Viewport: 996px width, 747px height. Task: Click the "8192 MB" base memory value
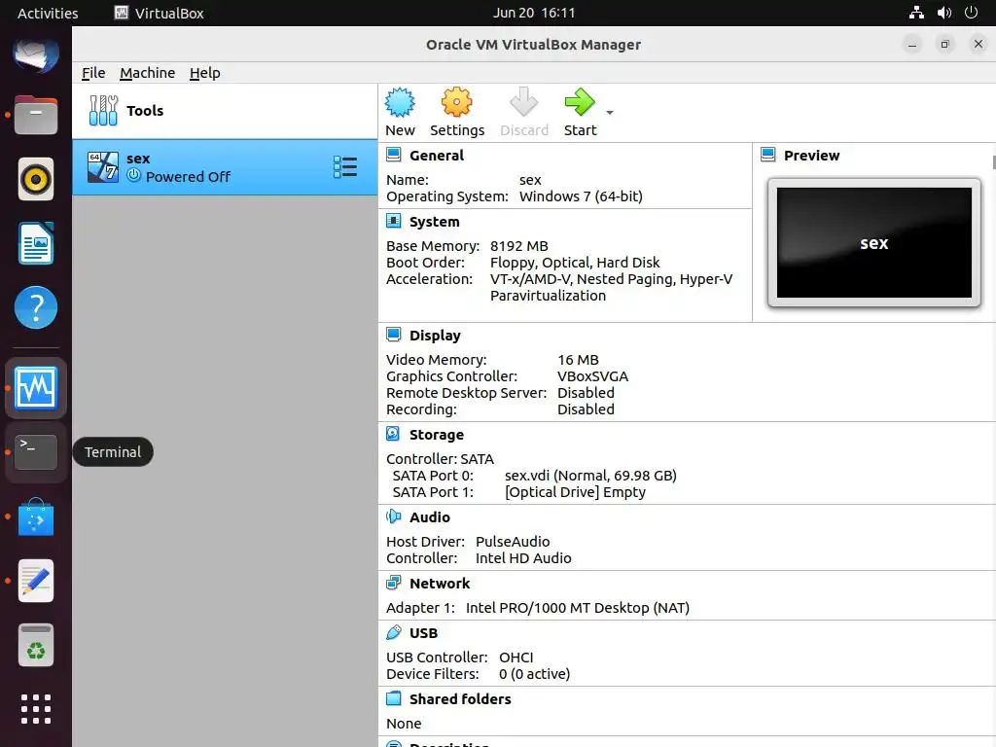[x=518, y=246]
